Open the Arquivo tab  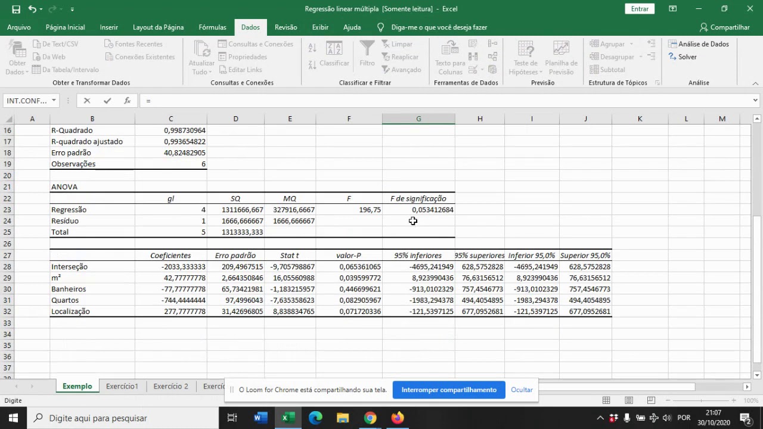(x=19, y=27)
